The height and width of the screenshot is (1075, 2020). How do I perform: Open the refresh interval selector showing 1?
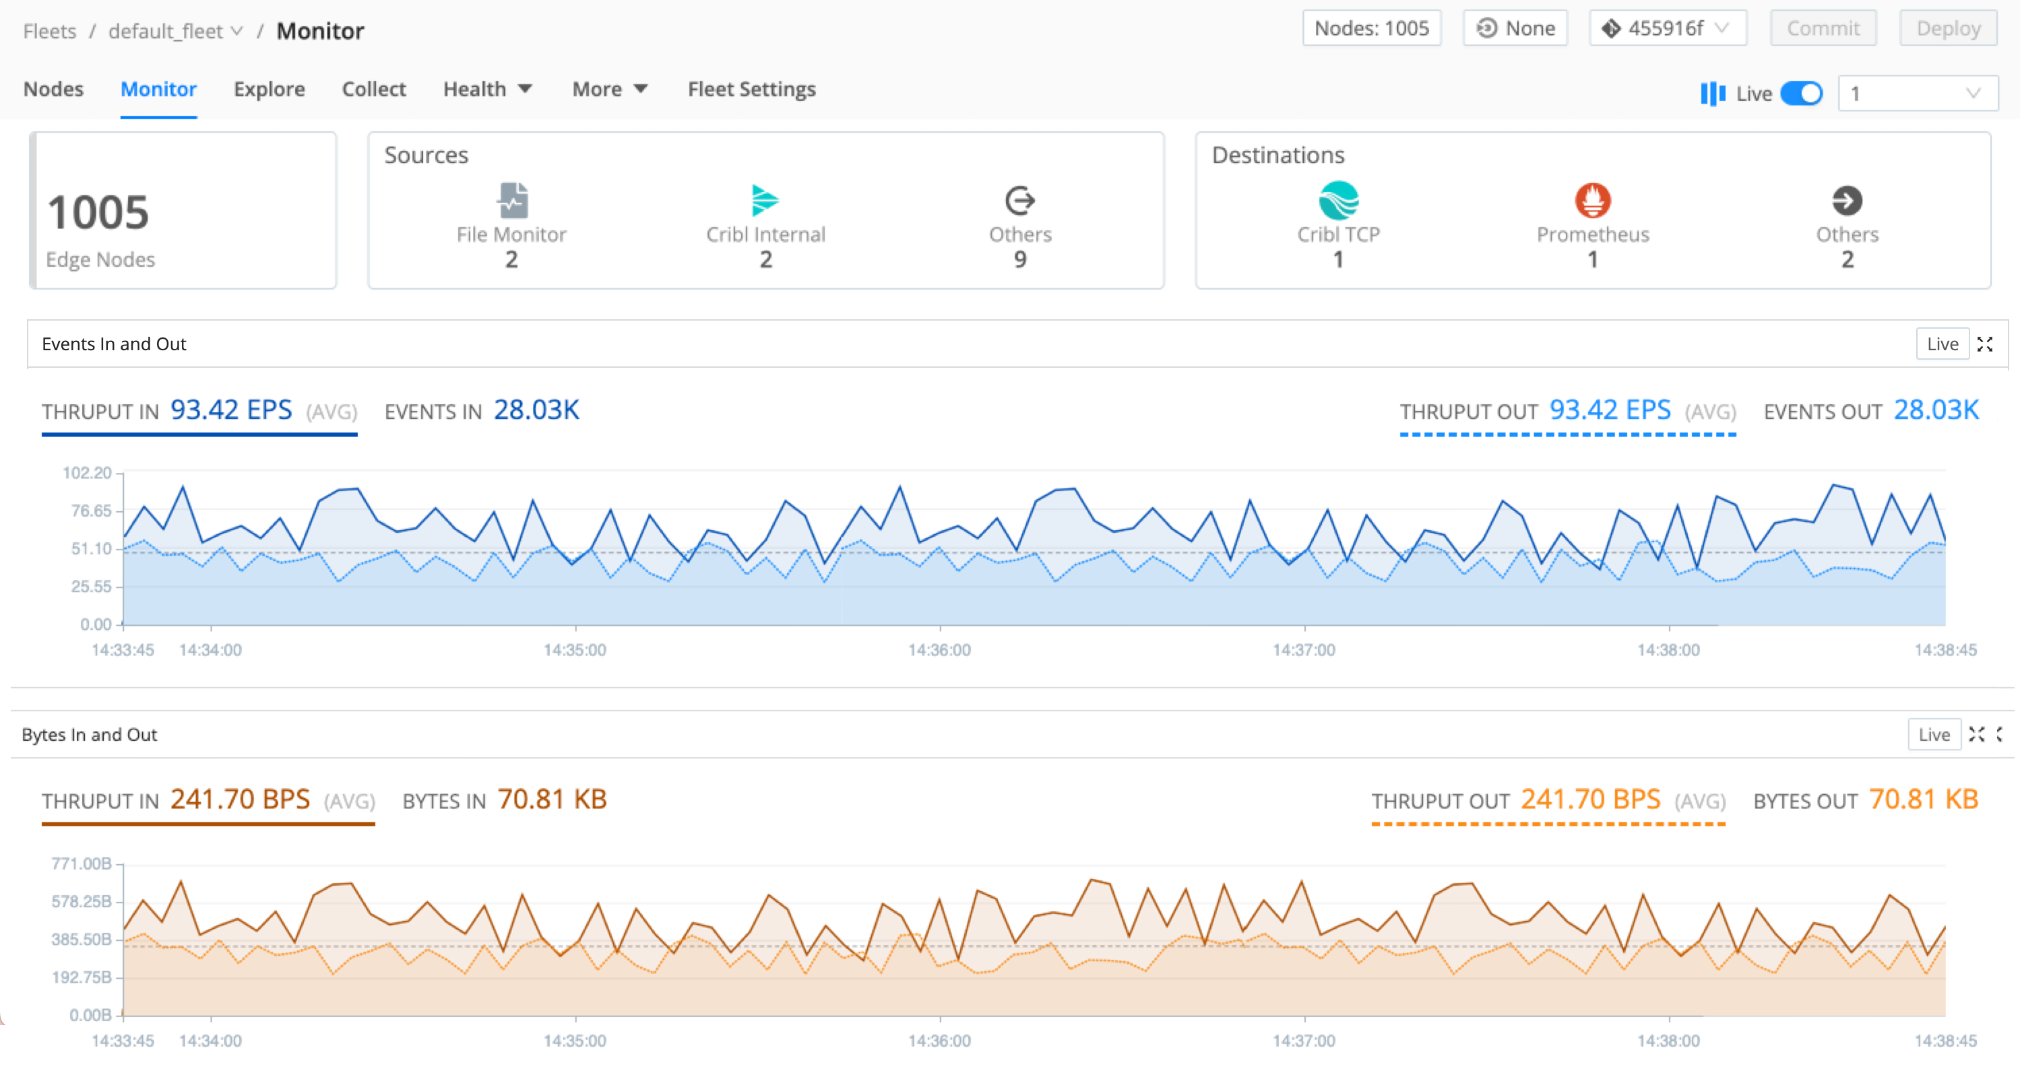[1916, 92]
